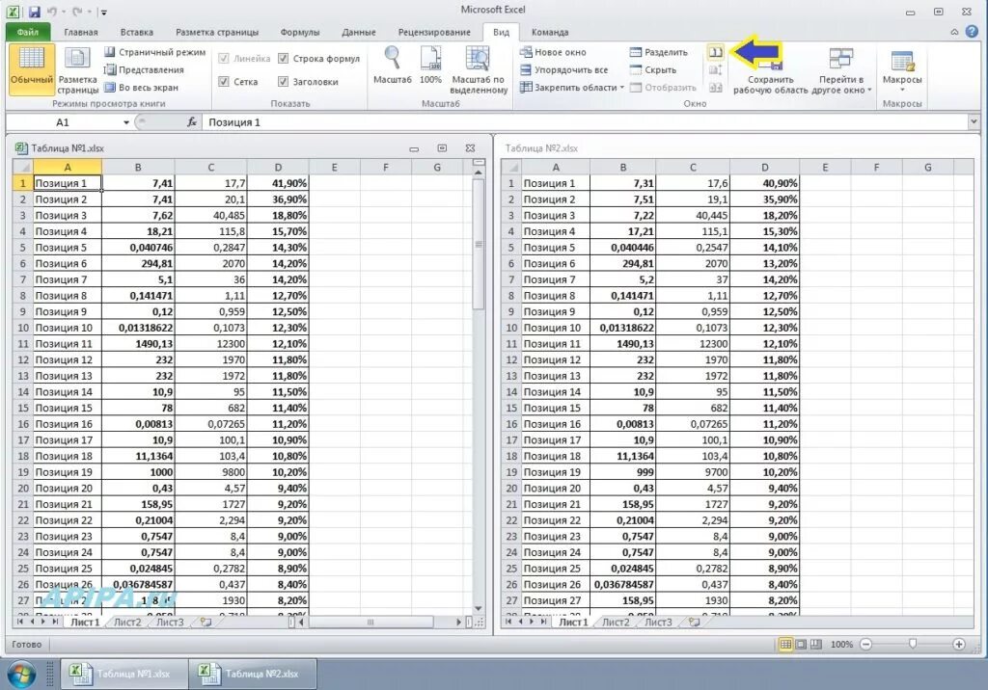
Task: Select all cells in Таблица №1
Action: [x=23, y=167]
